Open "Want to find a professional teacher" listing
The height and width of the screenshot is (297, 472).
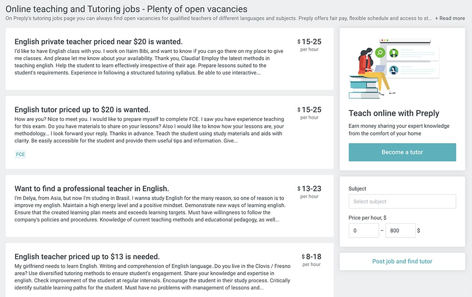click(92, 189)
